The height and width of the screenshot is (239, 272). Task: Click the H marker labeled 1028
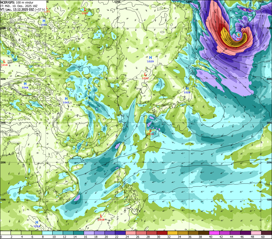187,89
